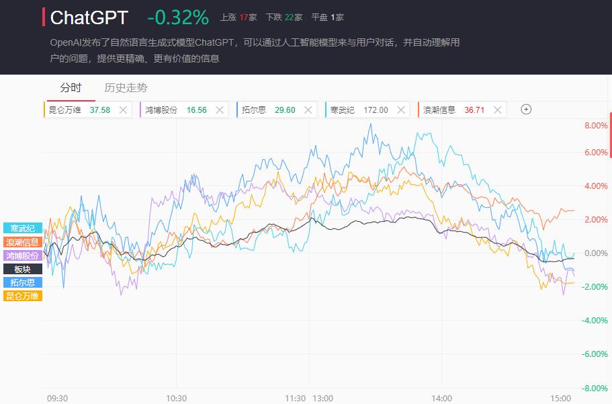
Task: Remove 寒武纪 from the comparison chips
Action: pos(401,110)
